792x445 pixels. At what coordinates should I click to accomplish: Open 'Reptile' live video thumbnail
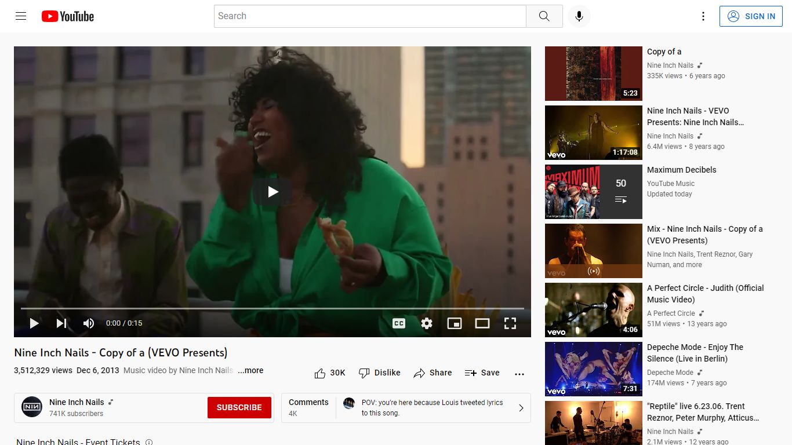[x=594, y=423]
